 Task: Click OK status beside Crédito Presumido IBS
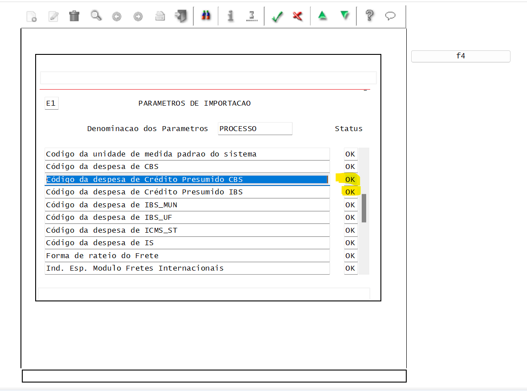[350, 192]
